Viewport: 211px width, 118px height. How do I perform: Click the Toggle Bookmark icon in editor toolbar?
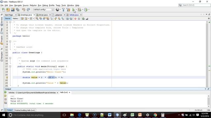[63, 19]
